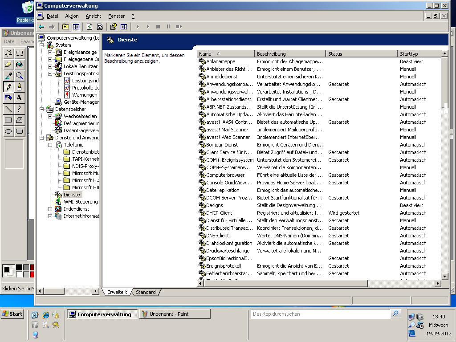The image size is (456, 342).
Task: Select the DHCP-Client service row
Action: (x=219, y=213)
